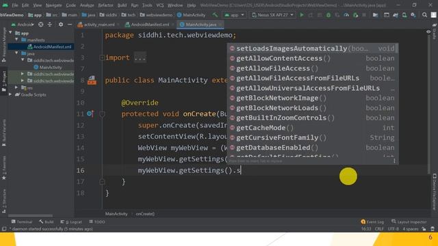Screen dimensions: 438x246
Task: Open the Event Log
Action: (x=372, y=221)
